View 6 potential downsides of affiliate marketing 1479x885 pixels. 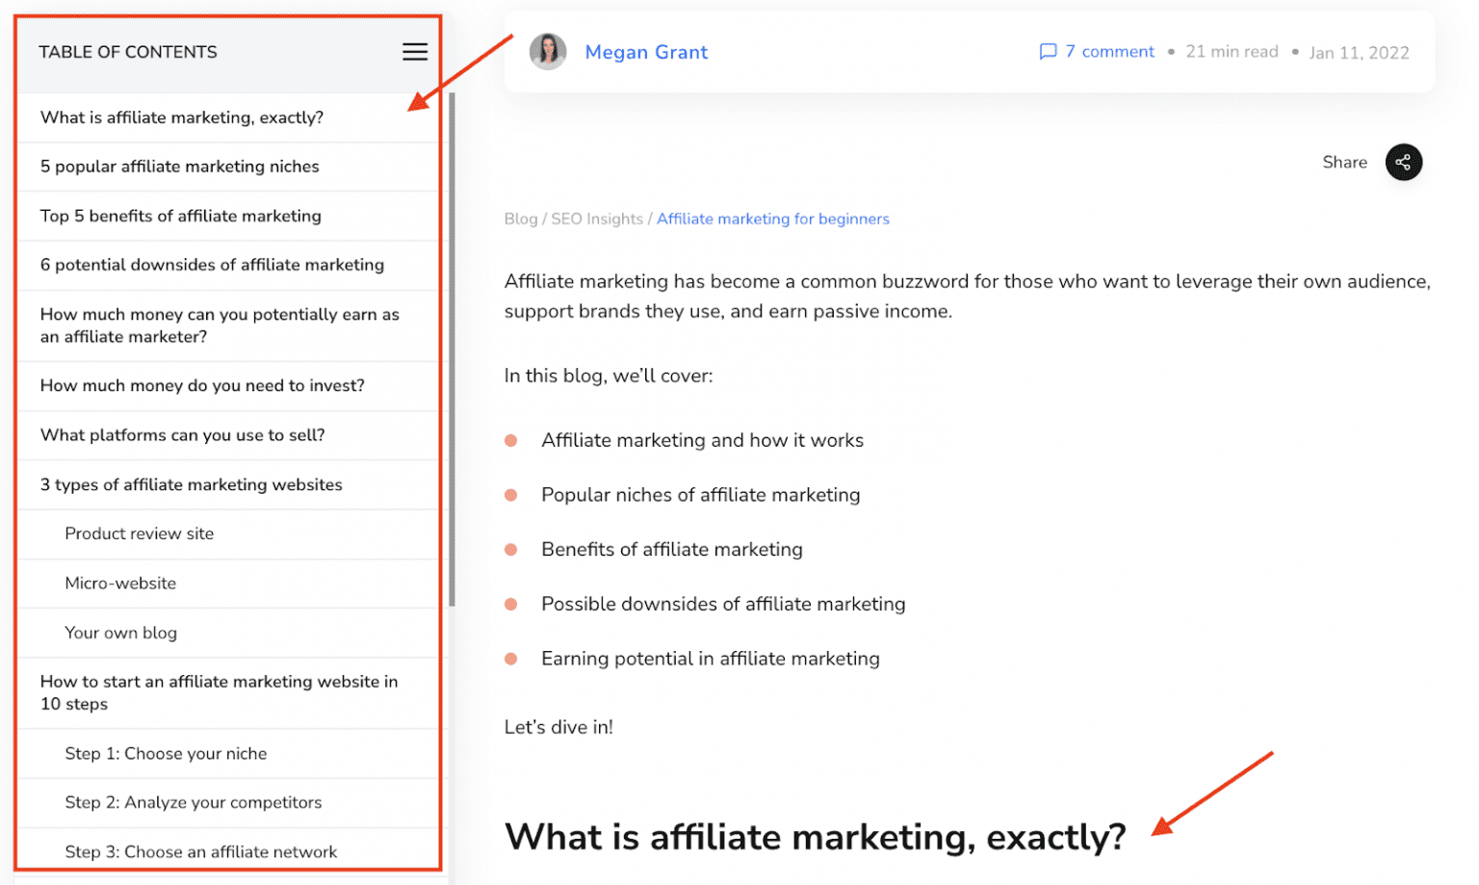click(212, 265)
